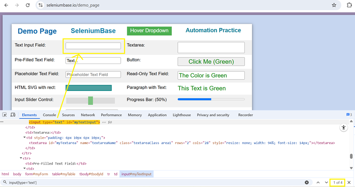
Task: Open the Application tab
Action: pyautogui.click(x=157, y=115)
